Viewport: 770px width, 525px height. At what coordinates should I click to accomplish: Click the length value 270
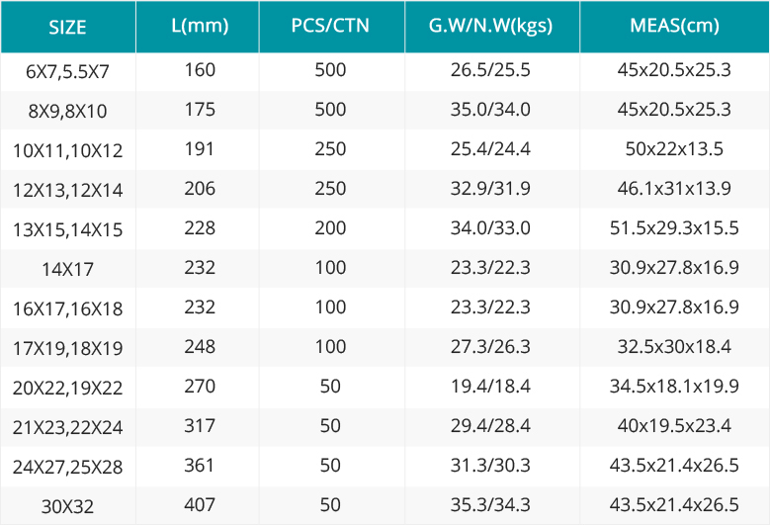tap(200, 386)
